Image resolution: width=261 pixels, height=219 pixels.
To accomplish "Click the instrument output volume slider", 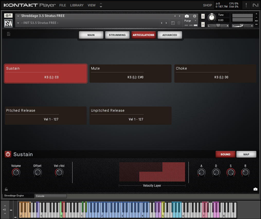I will 243,26.
